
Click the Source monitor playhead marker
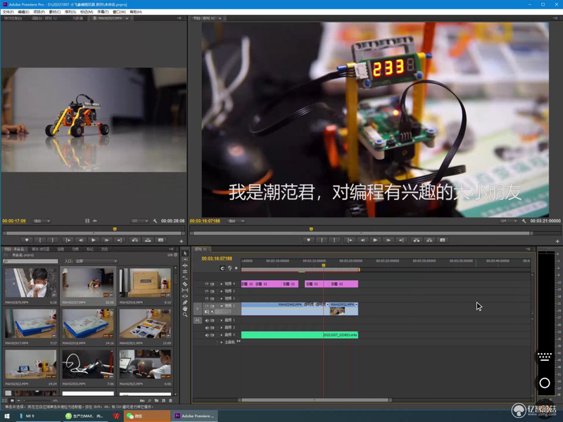(x=115, y=229)
